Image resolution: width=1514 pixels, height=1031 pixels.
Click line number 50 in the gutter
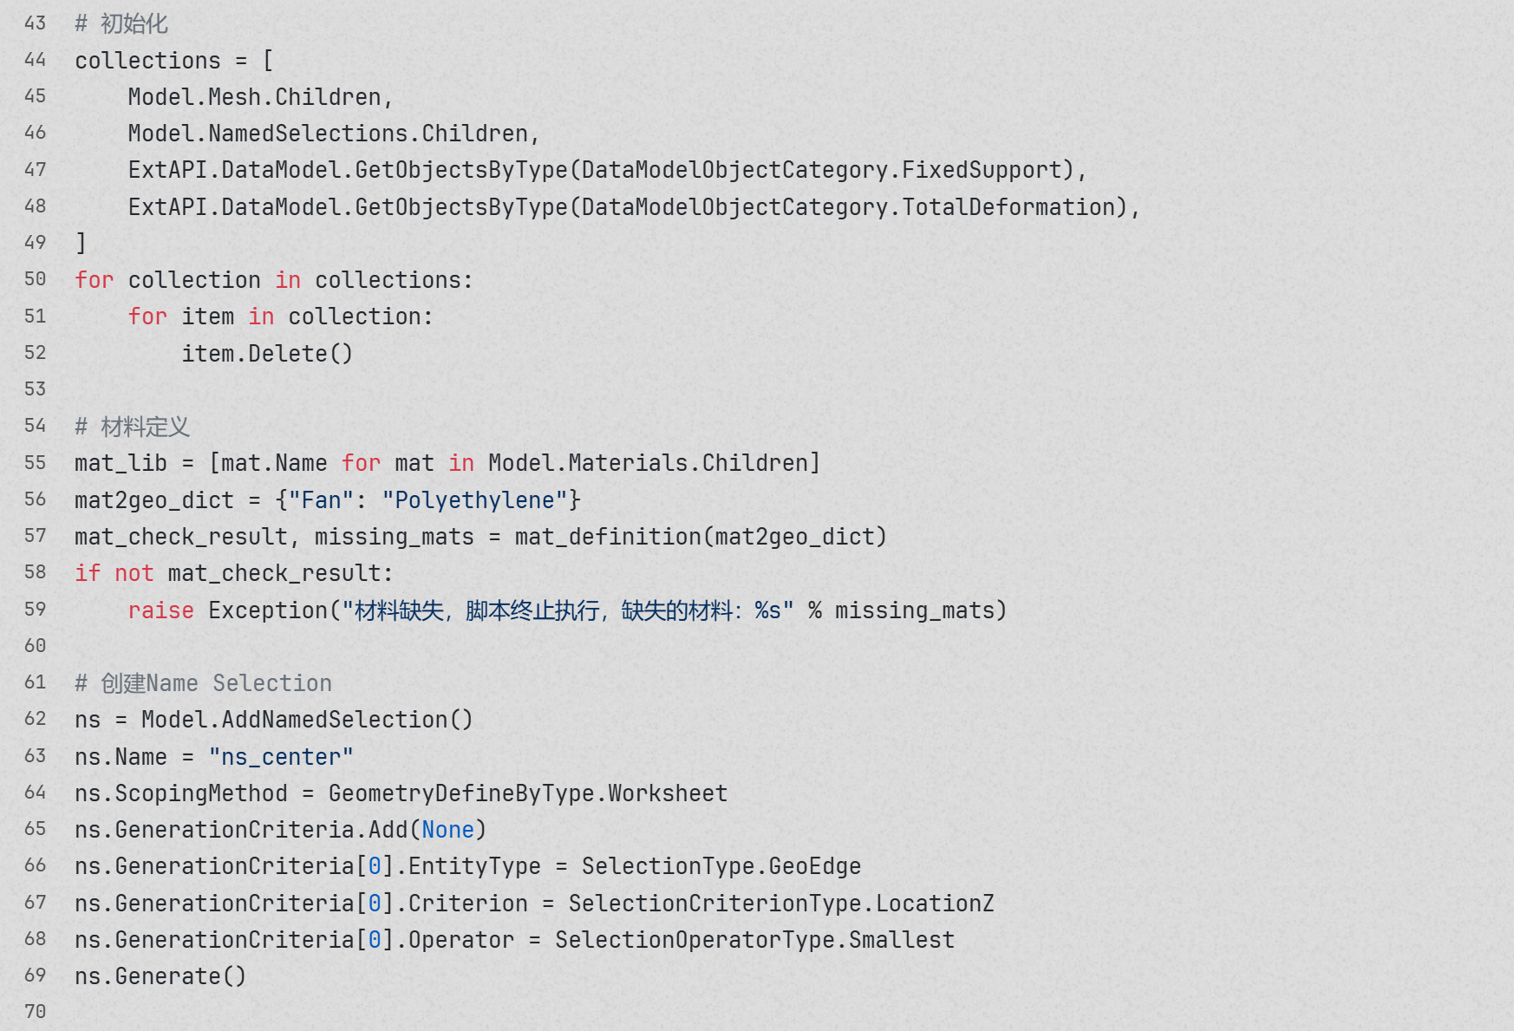click(35, 279)
